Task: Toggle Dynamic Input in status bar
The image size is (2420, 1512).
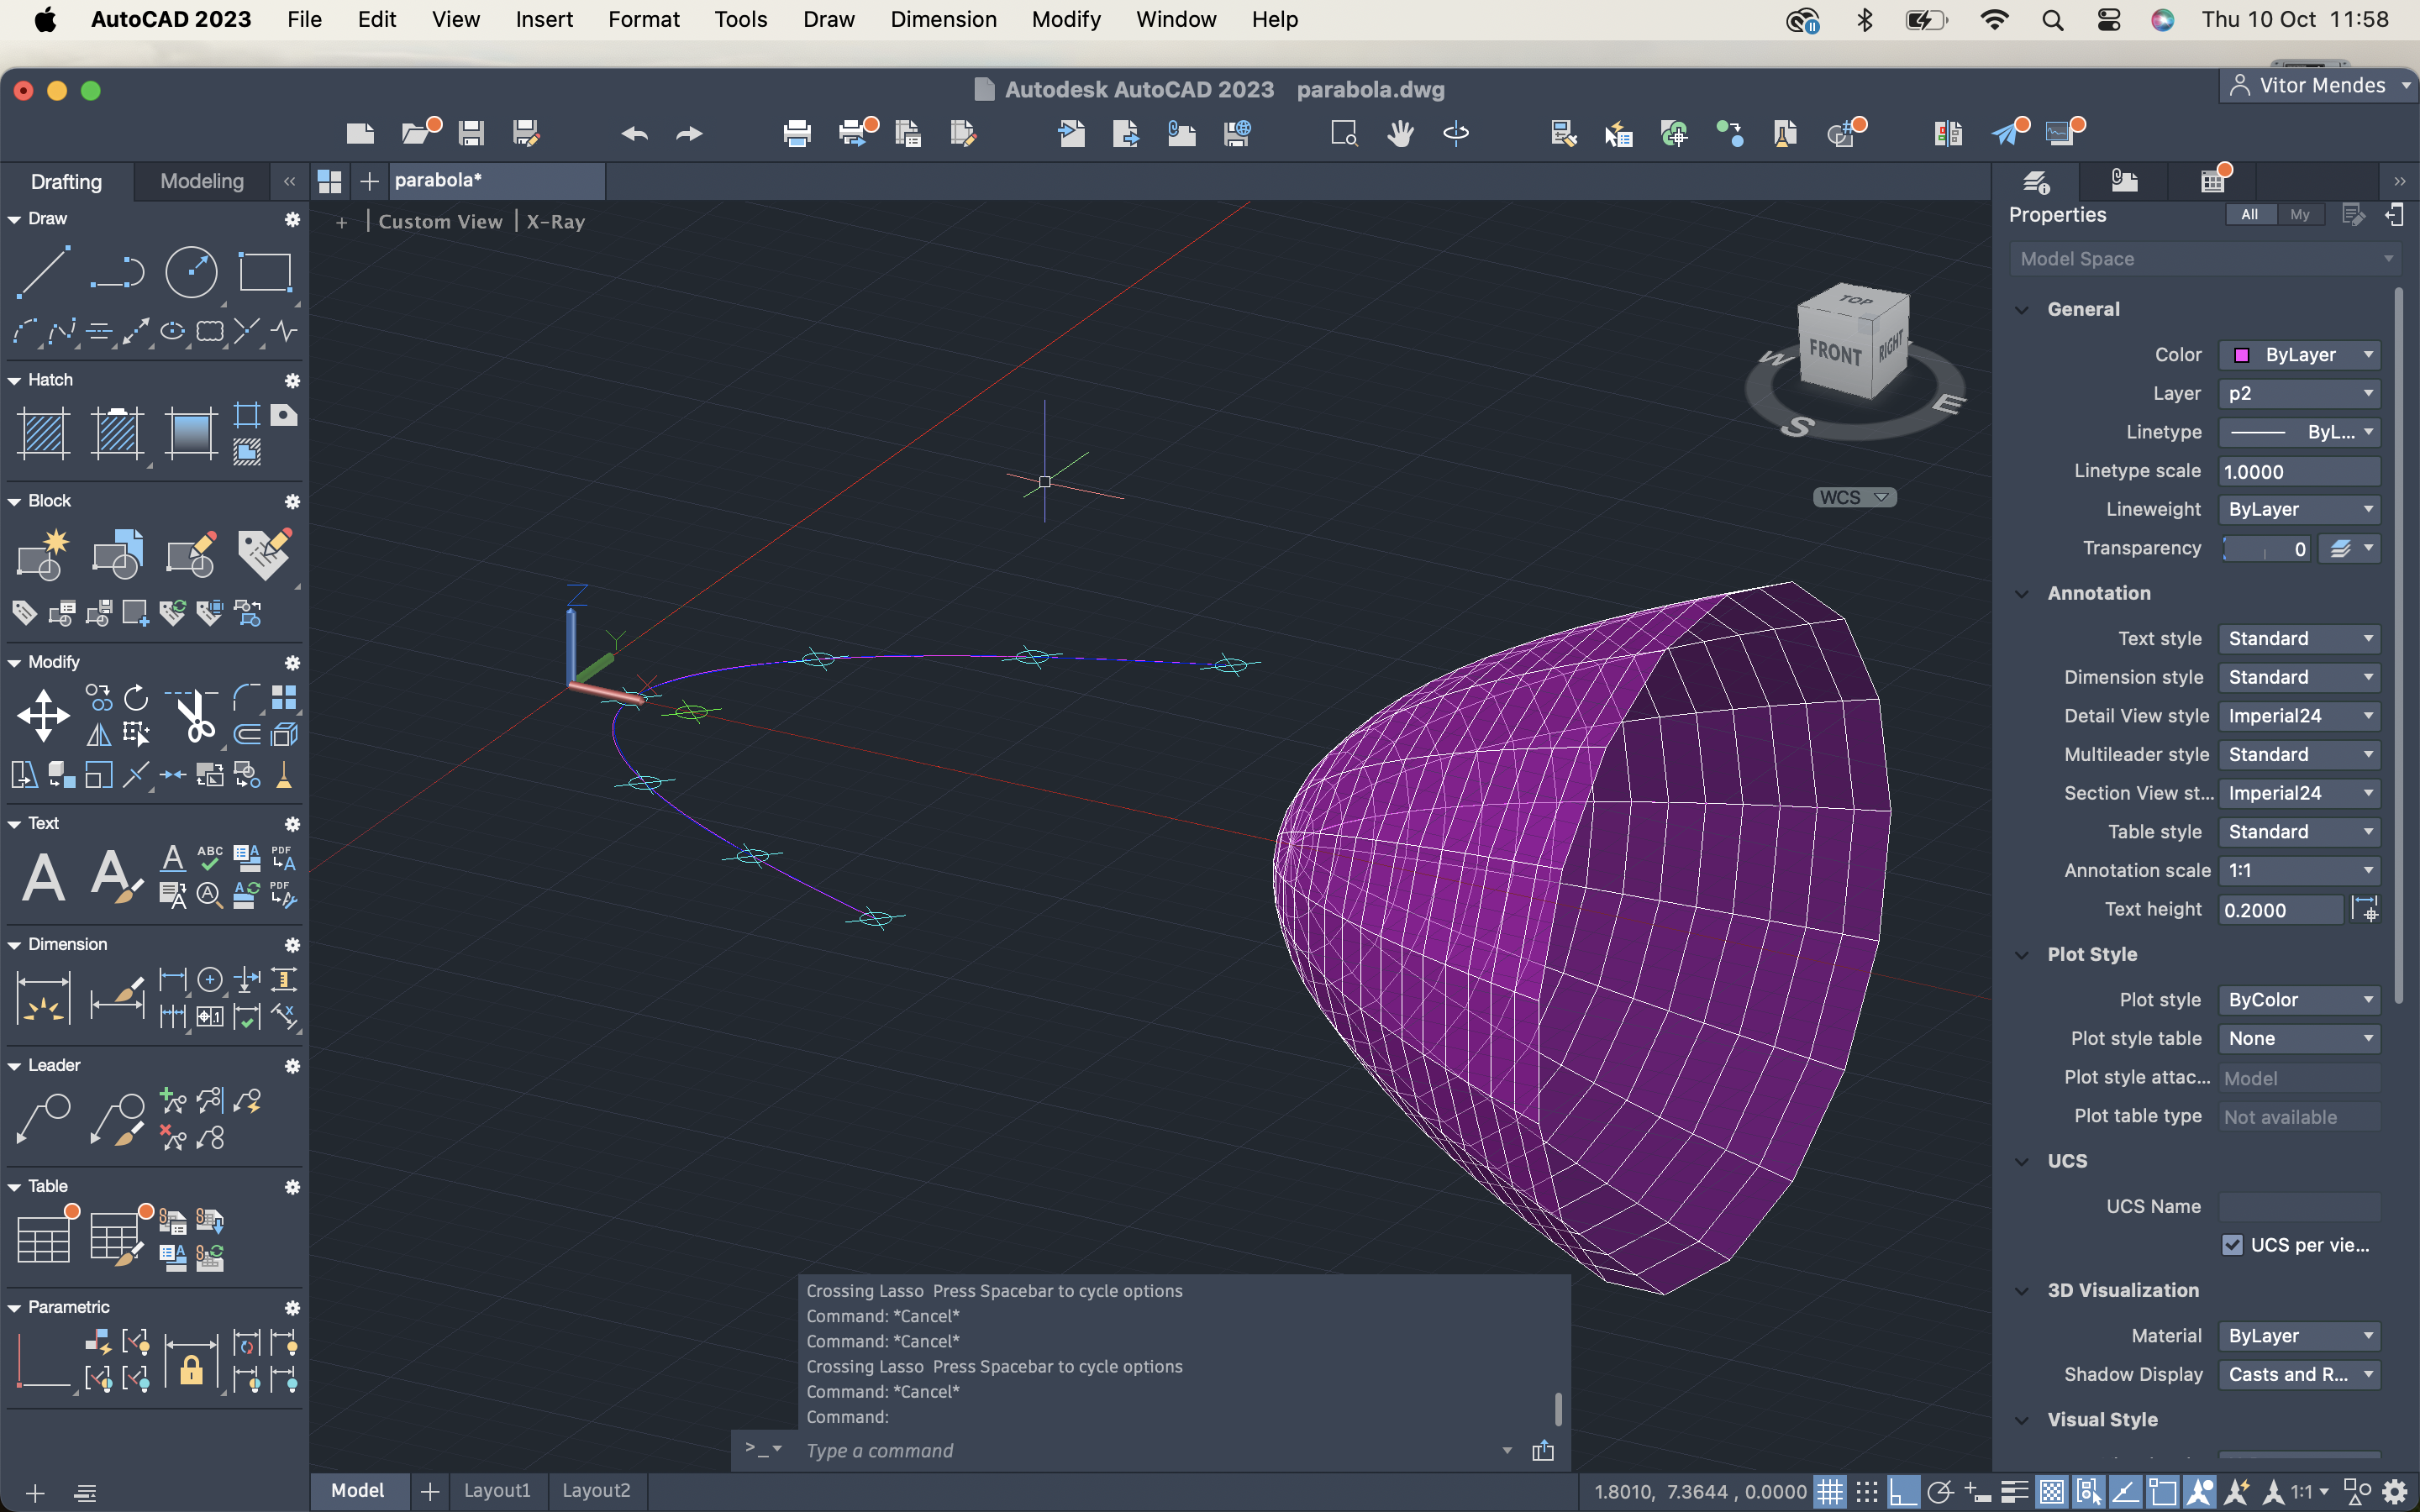Action: (x=1977, y=1492)
